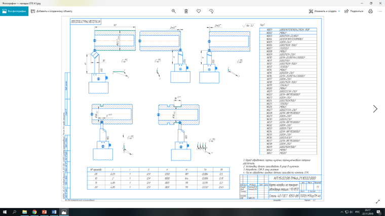Image resolution: width=385 pixels, height=216 pixels.
Task: Click Поделиться share button
Action: point(354,11)
